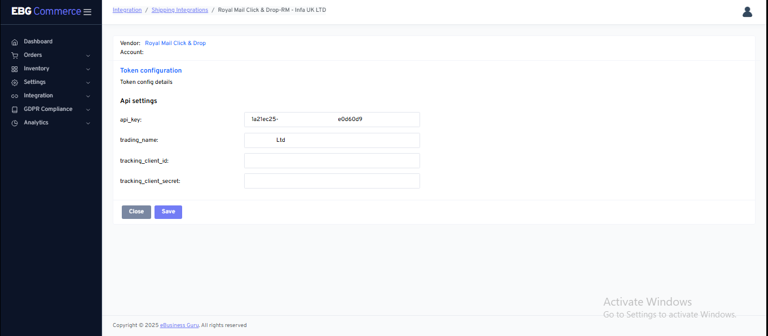Expand the Analytics submenu chevron
Screen dimensions: 768x336
pyautogui.click(x=88, y=123)
